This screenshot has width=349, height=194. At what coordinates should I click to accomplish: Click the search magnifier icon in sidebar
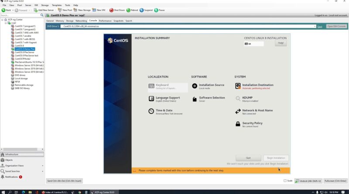pyautogui.click(x=42, y=15)
